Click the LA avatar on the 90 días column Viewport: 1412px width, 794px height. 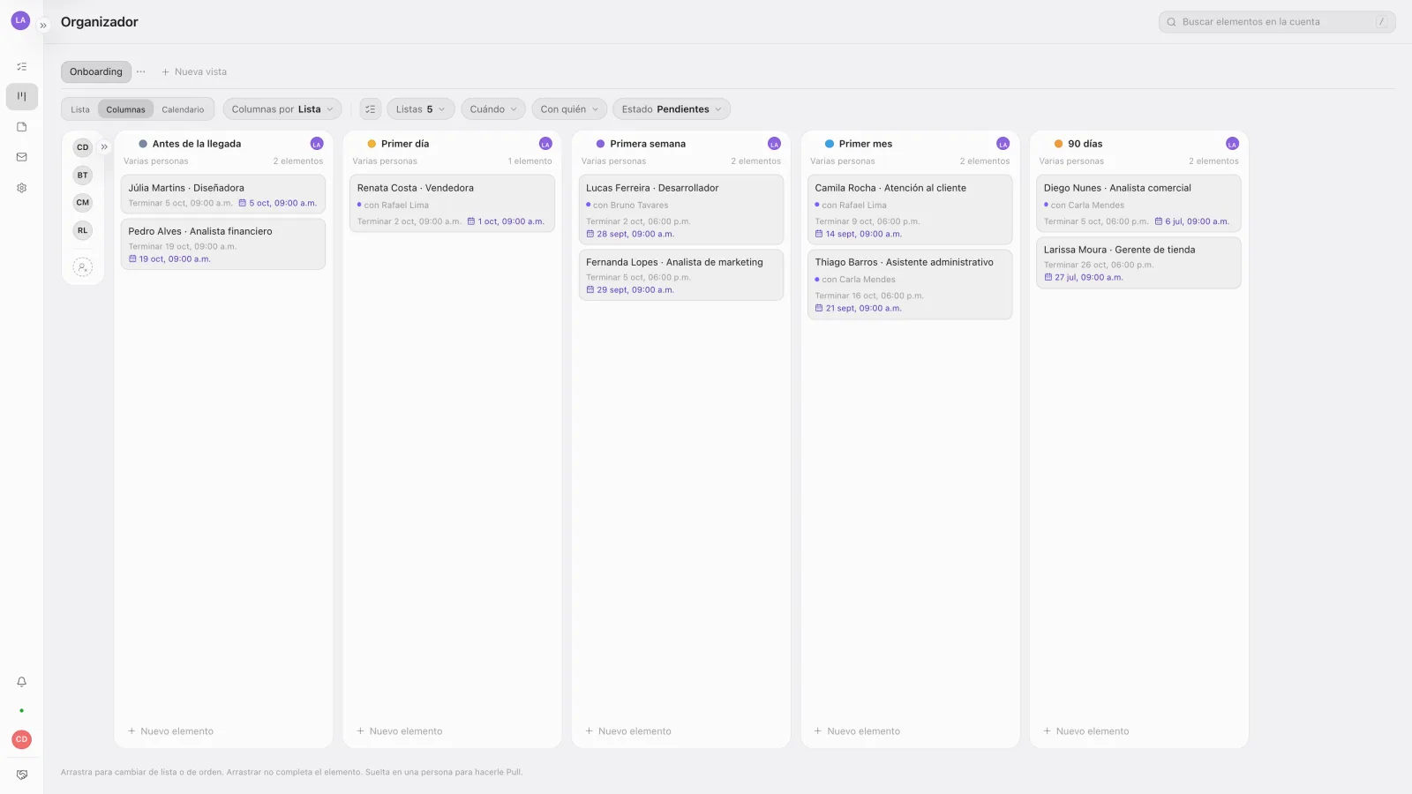(1232, 144)
